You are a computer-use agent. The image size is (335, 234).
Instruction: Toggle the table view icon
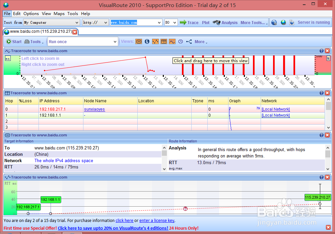click(164, 41)
